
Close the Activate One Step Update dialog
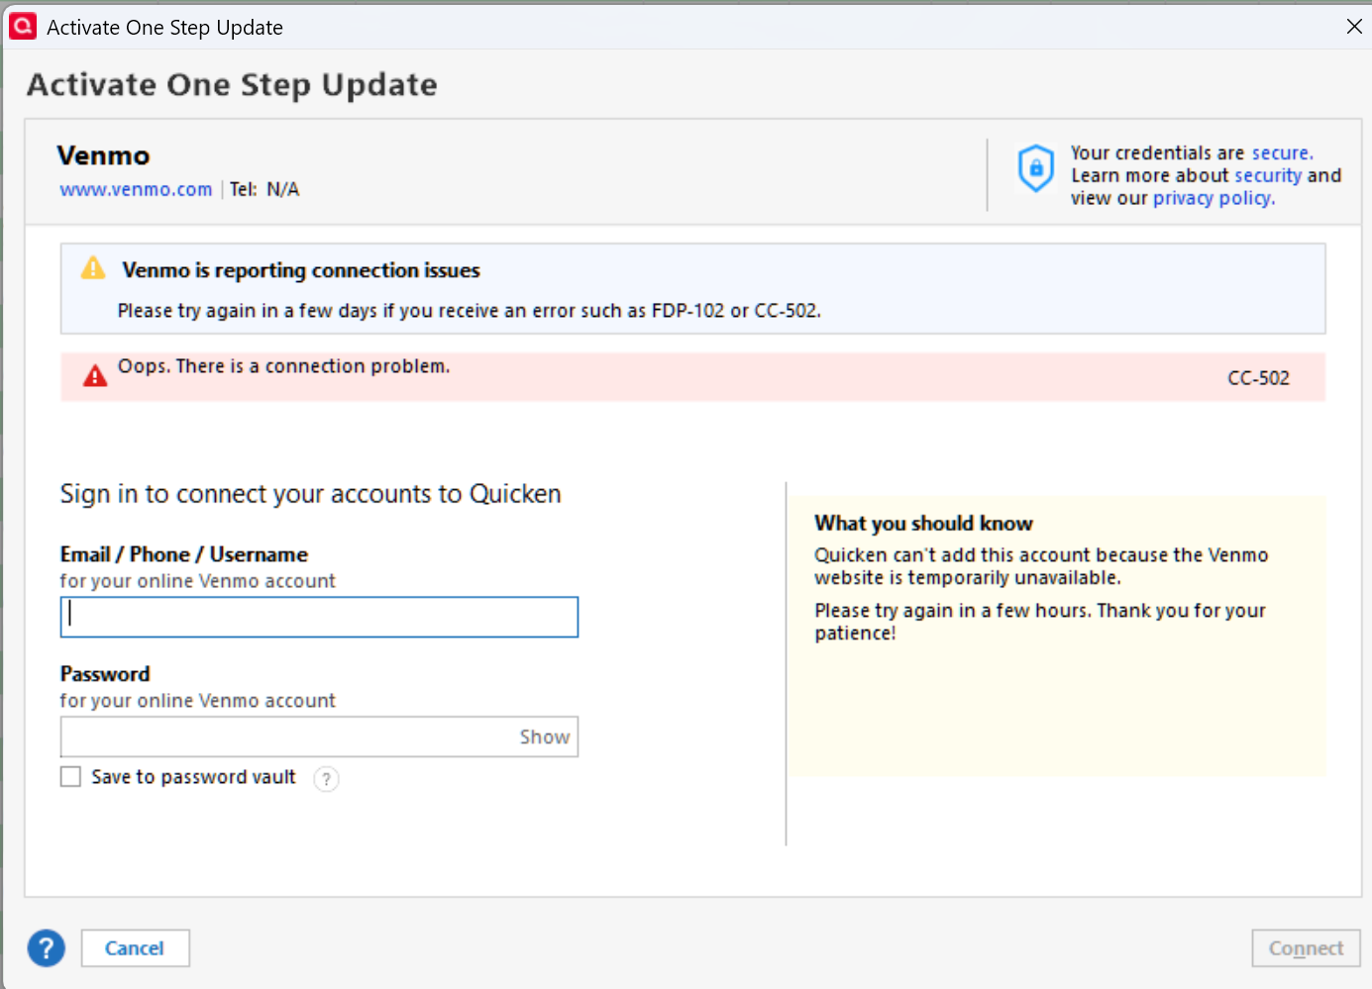click(1354, 27)
